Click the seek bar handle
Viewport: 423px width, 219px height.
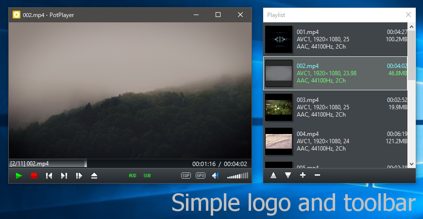tap(85, 164)
